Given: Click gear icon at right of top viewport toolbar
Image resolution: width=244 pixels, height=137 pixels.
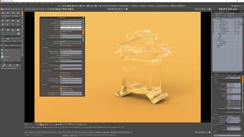Looking at the screenshot, I should point(210,9).
